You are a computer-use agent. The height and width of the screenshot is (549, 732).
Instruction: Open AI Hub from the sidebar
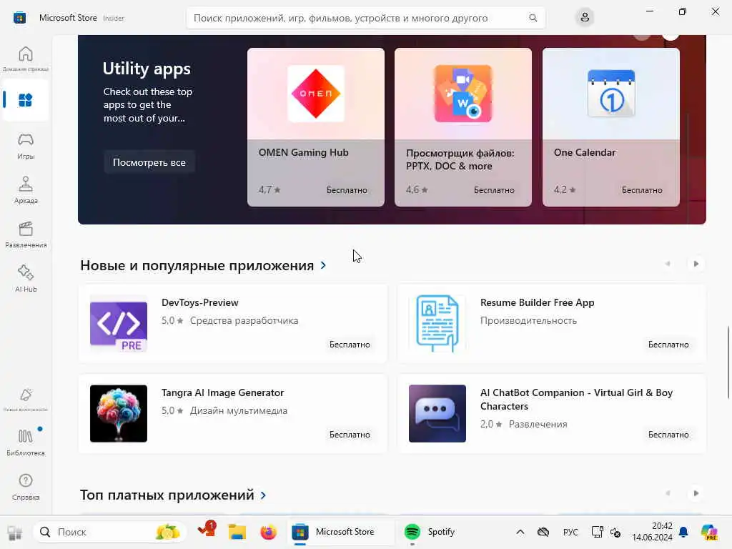coord(26,279)
